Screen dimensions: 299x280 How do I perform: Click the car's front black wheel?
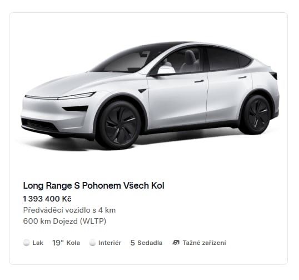pyautogui.click(x=118, y=125)
